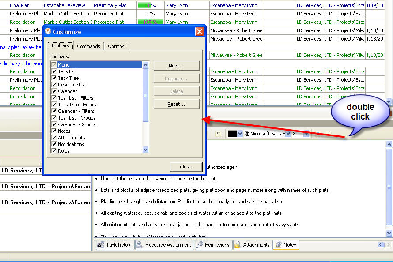Switch to the Options tab

pos(116,46)
